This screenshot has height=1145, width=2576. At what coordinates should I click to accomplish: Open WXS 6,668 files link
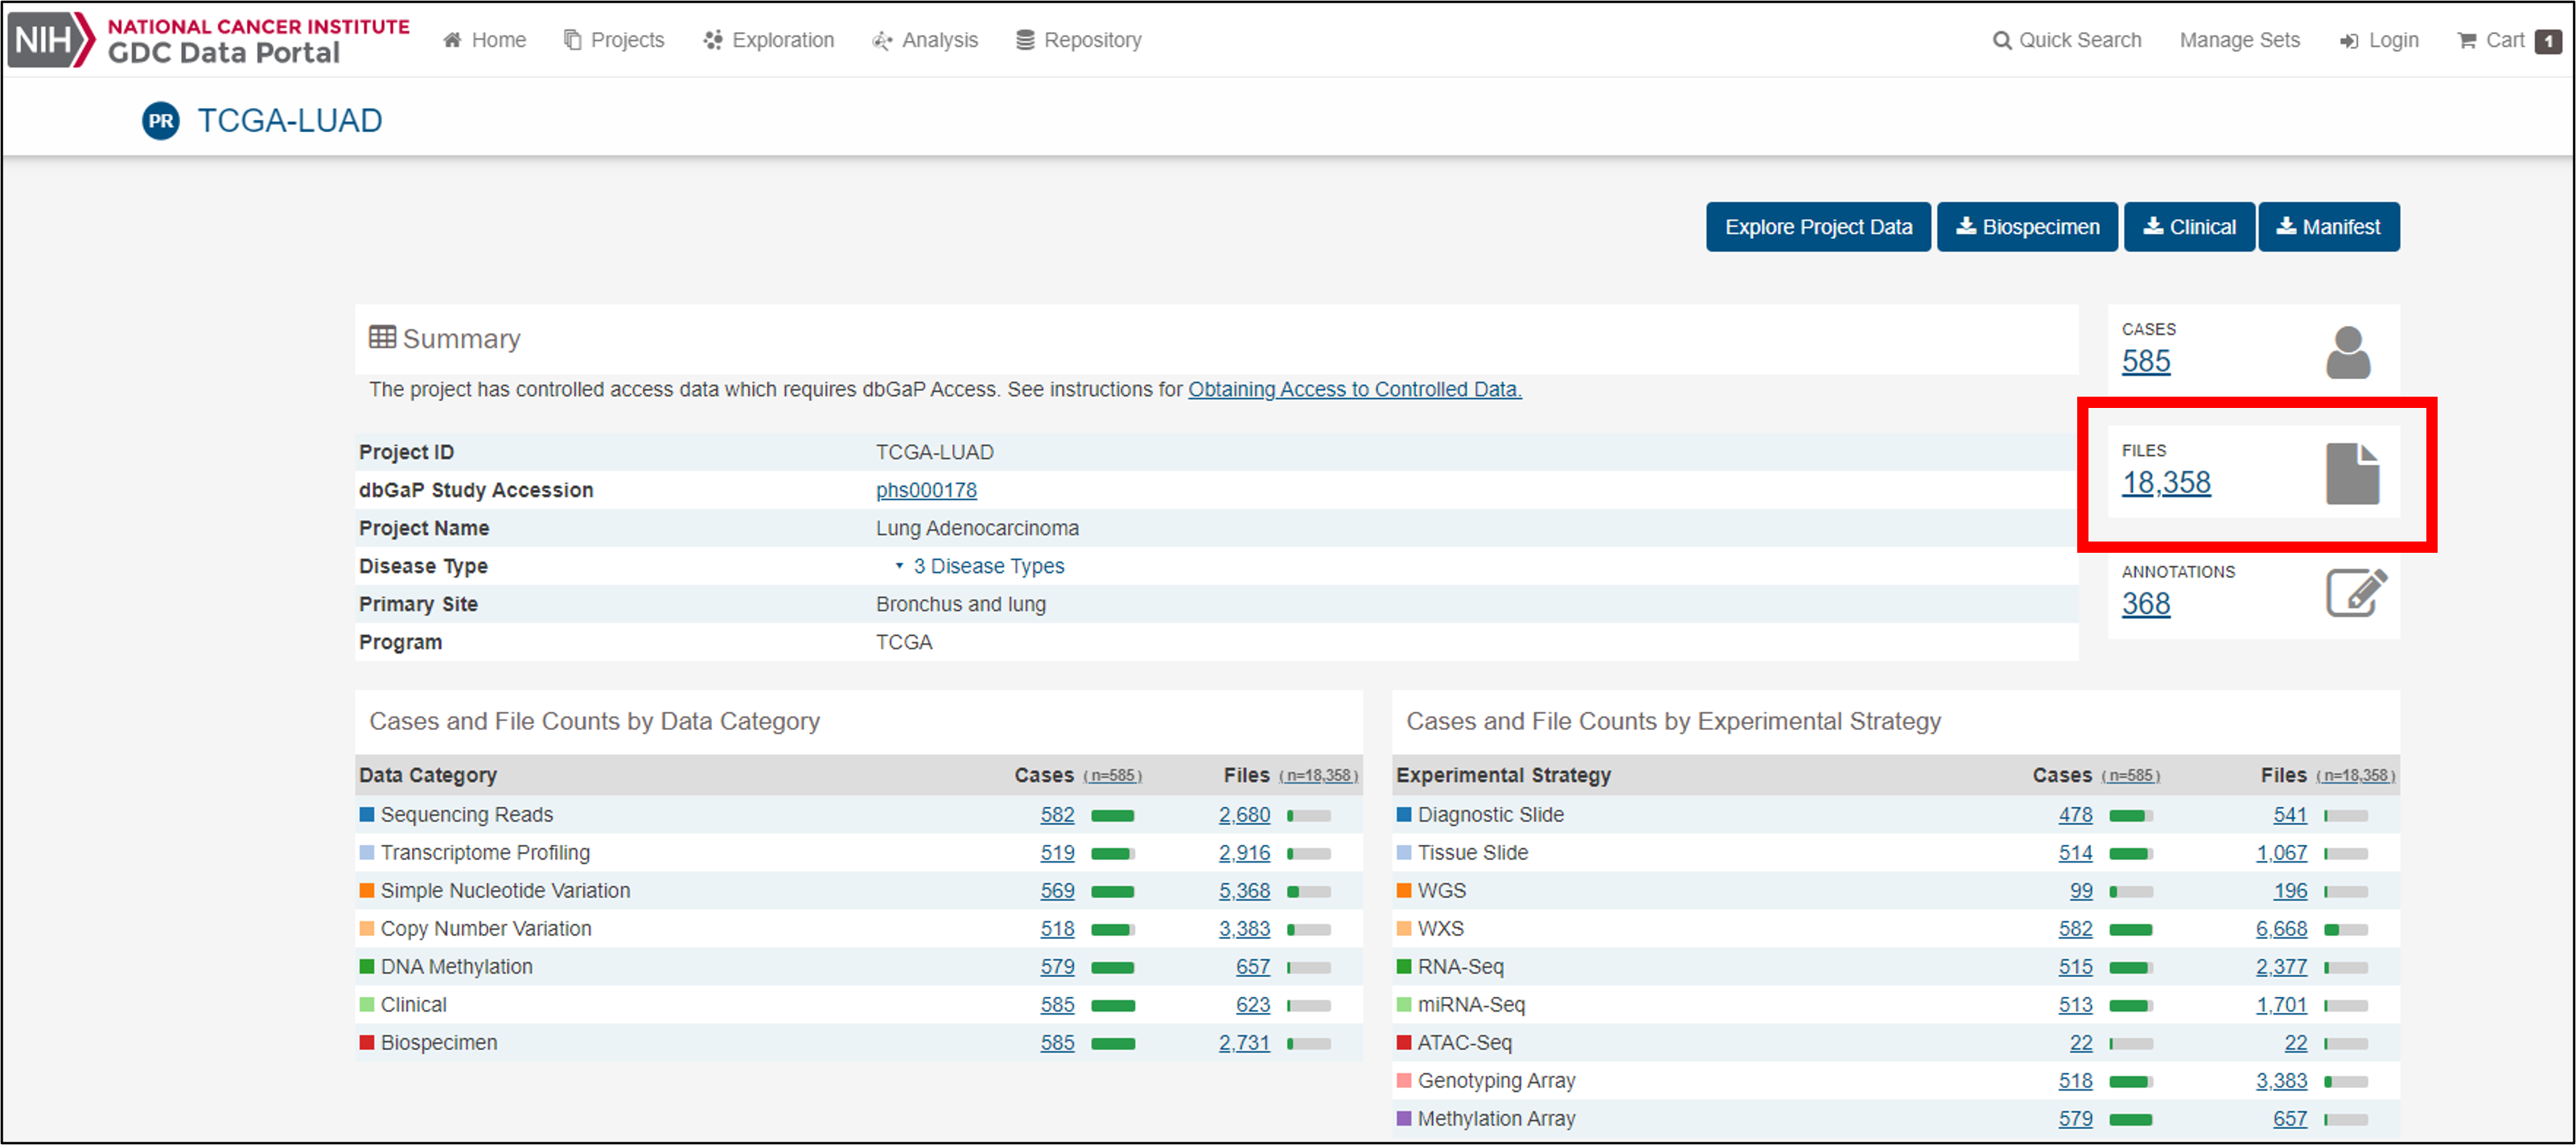[2281, 929]
